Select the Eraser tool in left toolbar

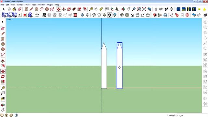point(3,28)
